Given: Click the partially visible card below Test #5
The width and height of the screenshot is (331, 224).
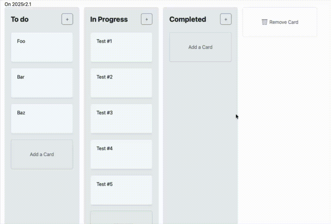Looking at the screenshot, I should pos(121,217).
